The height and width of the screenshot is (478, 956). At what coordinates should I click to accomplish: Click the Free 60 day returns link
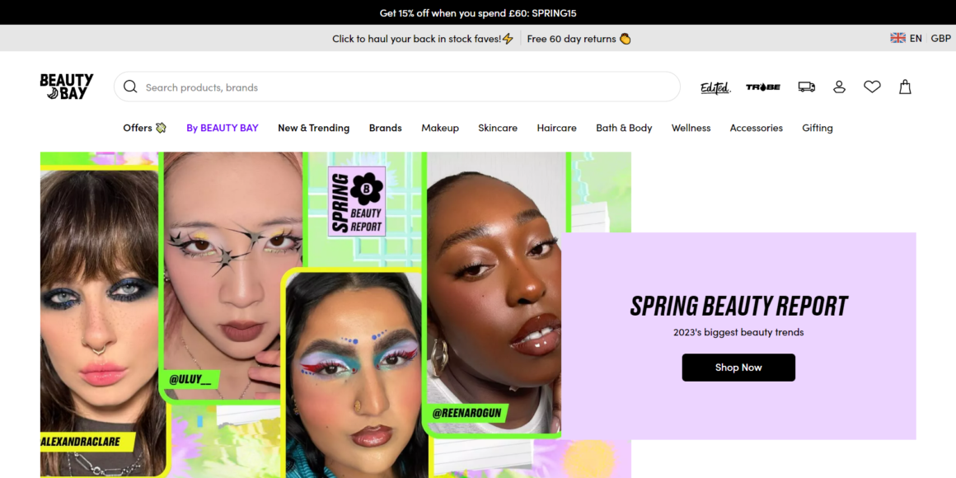pyautogui.click(x=579, y=39)
